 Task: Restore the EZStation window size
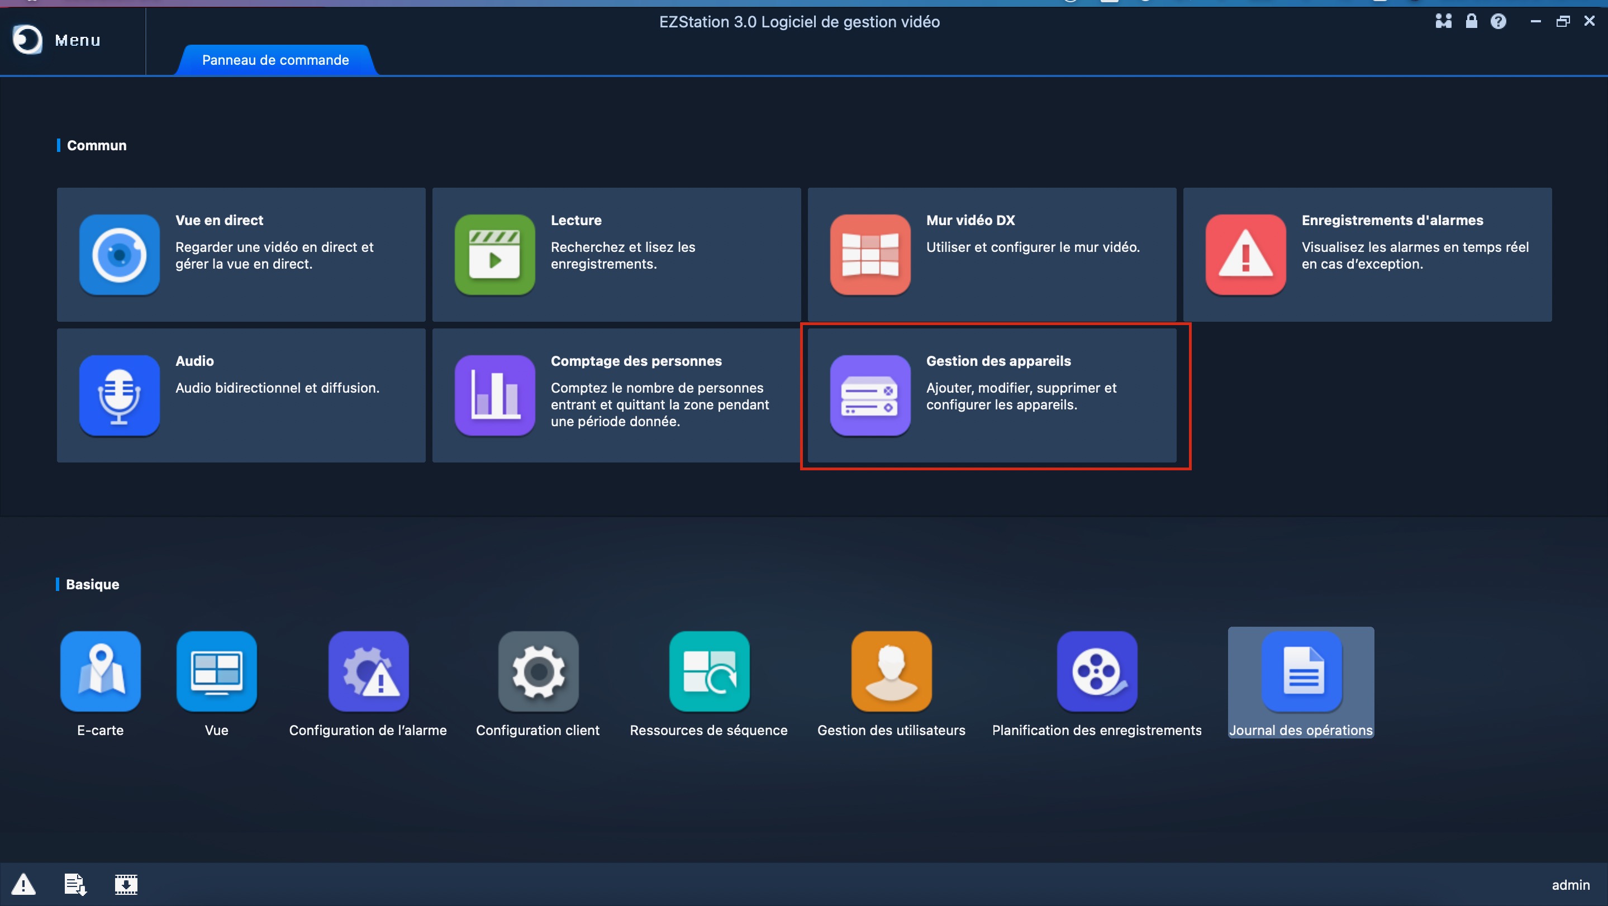1562,21
